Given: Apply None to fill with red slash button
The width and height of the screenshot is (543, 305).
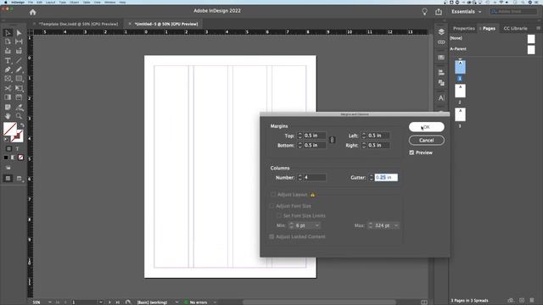Looking at the screenshot, I should [x=20, y=158].
